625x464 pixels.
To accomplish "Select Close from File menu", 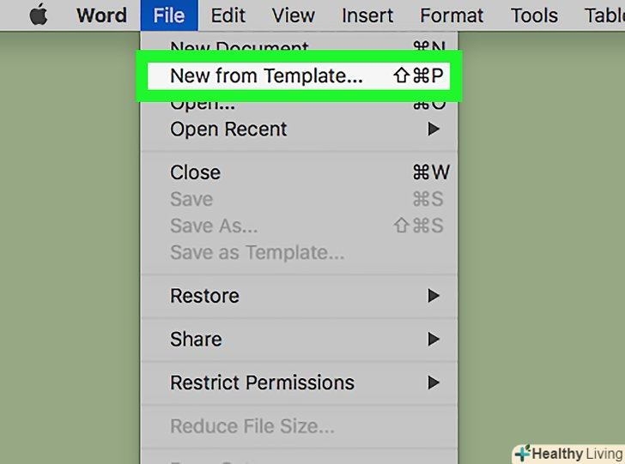I will [195, 172].
